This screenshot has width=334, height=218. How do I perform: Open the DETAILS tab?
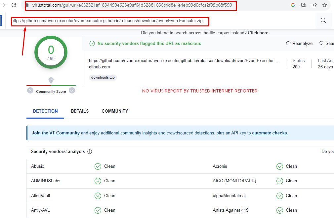click(x=80, y=111)
